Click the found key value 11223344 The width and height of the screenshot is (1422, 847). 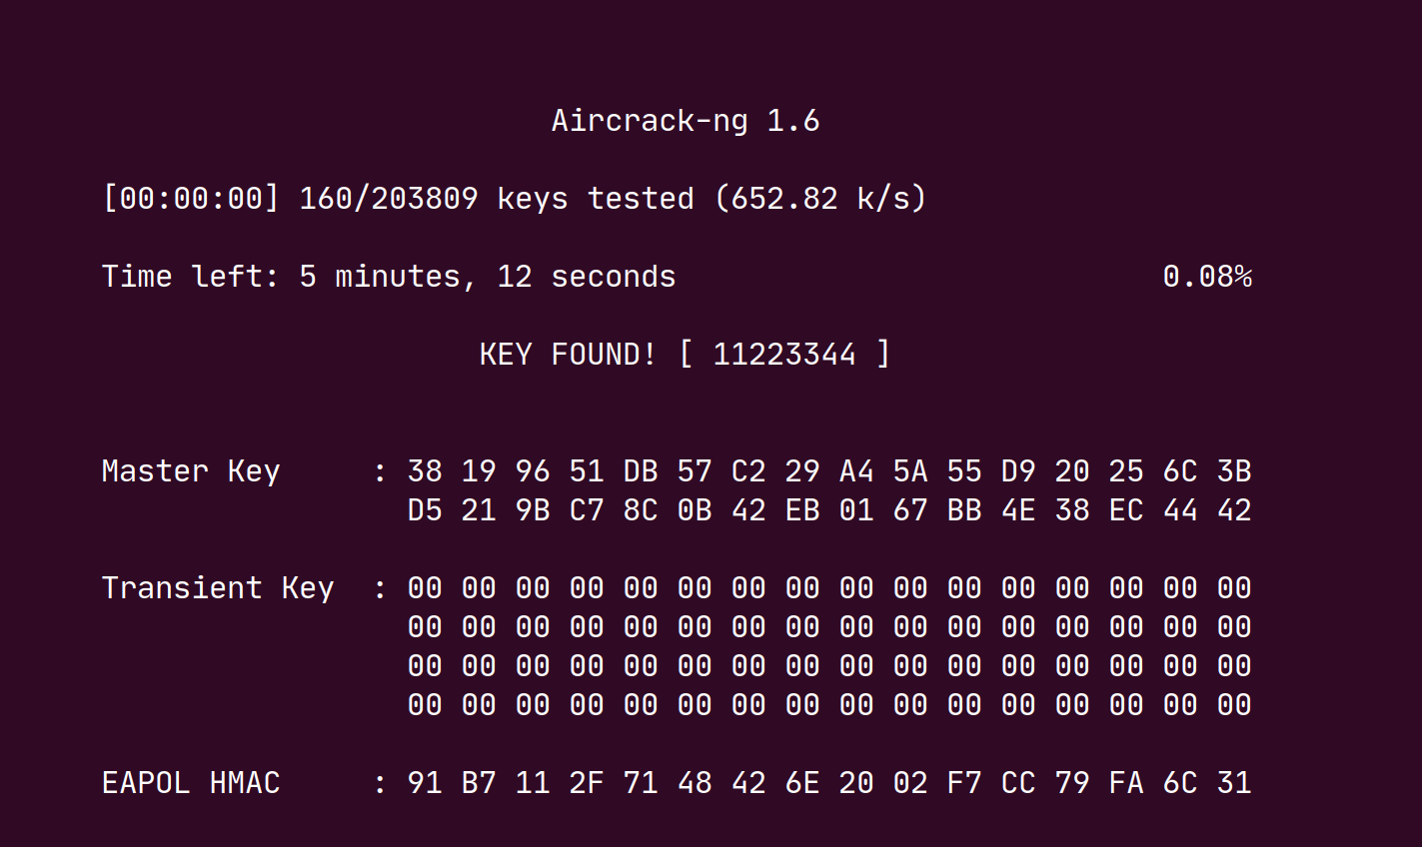click(x=784, y=355)
